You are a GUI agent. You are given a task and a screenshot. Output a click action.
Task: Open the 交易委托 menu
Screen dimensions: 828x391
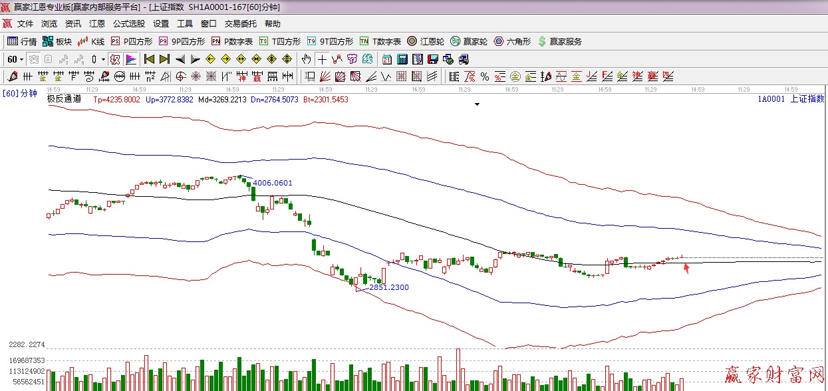click(x=240, y=24)
